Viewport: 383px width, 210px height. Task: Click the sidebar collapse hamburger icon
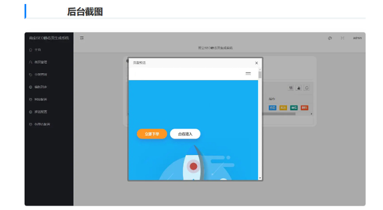(x=82, y=38)
